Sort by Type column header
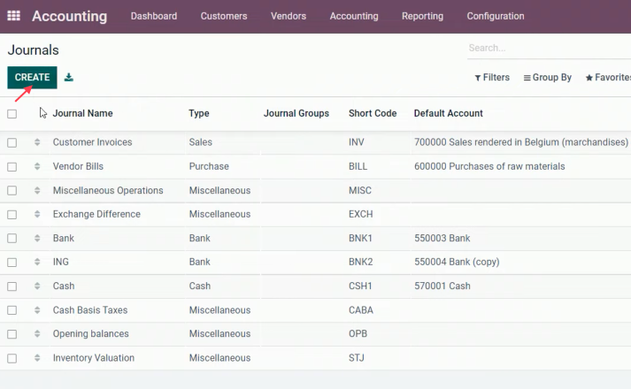631x389 pixels. [199, 113]
